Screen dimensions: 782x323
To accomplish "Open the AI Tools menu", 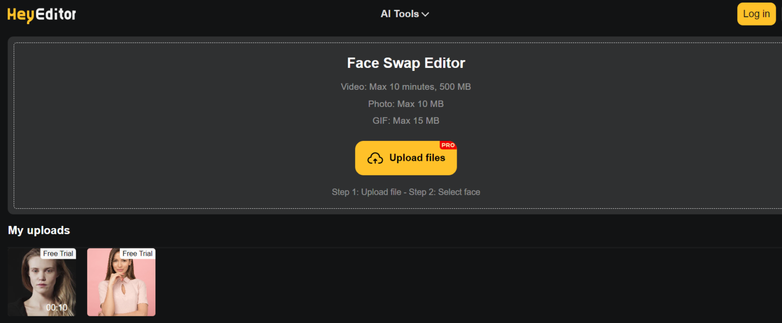I will click(x=399, y=14).
